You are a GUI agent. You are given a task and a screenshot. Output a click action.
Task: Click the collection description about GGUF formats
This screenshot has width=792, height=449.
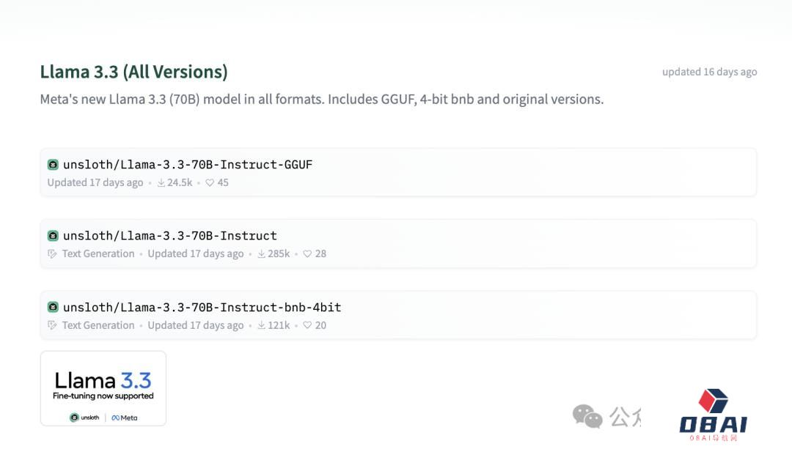point(321,99)
